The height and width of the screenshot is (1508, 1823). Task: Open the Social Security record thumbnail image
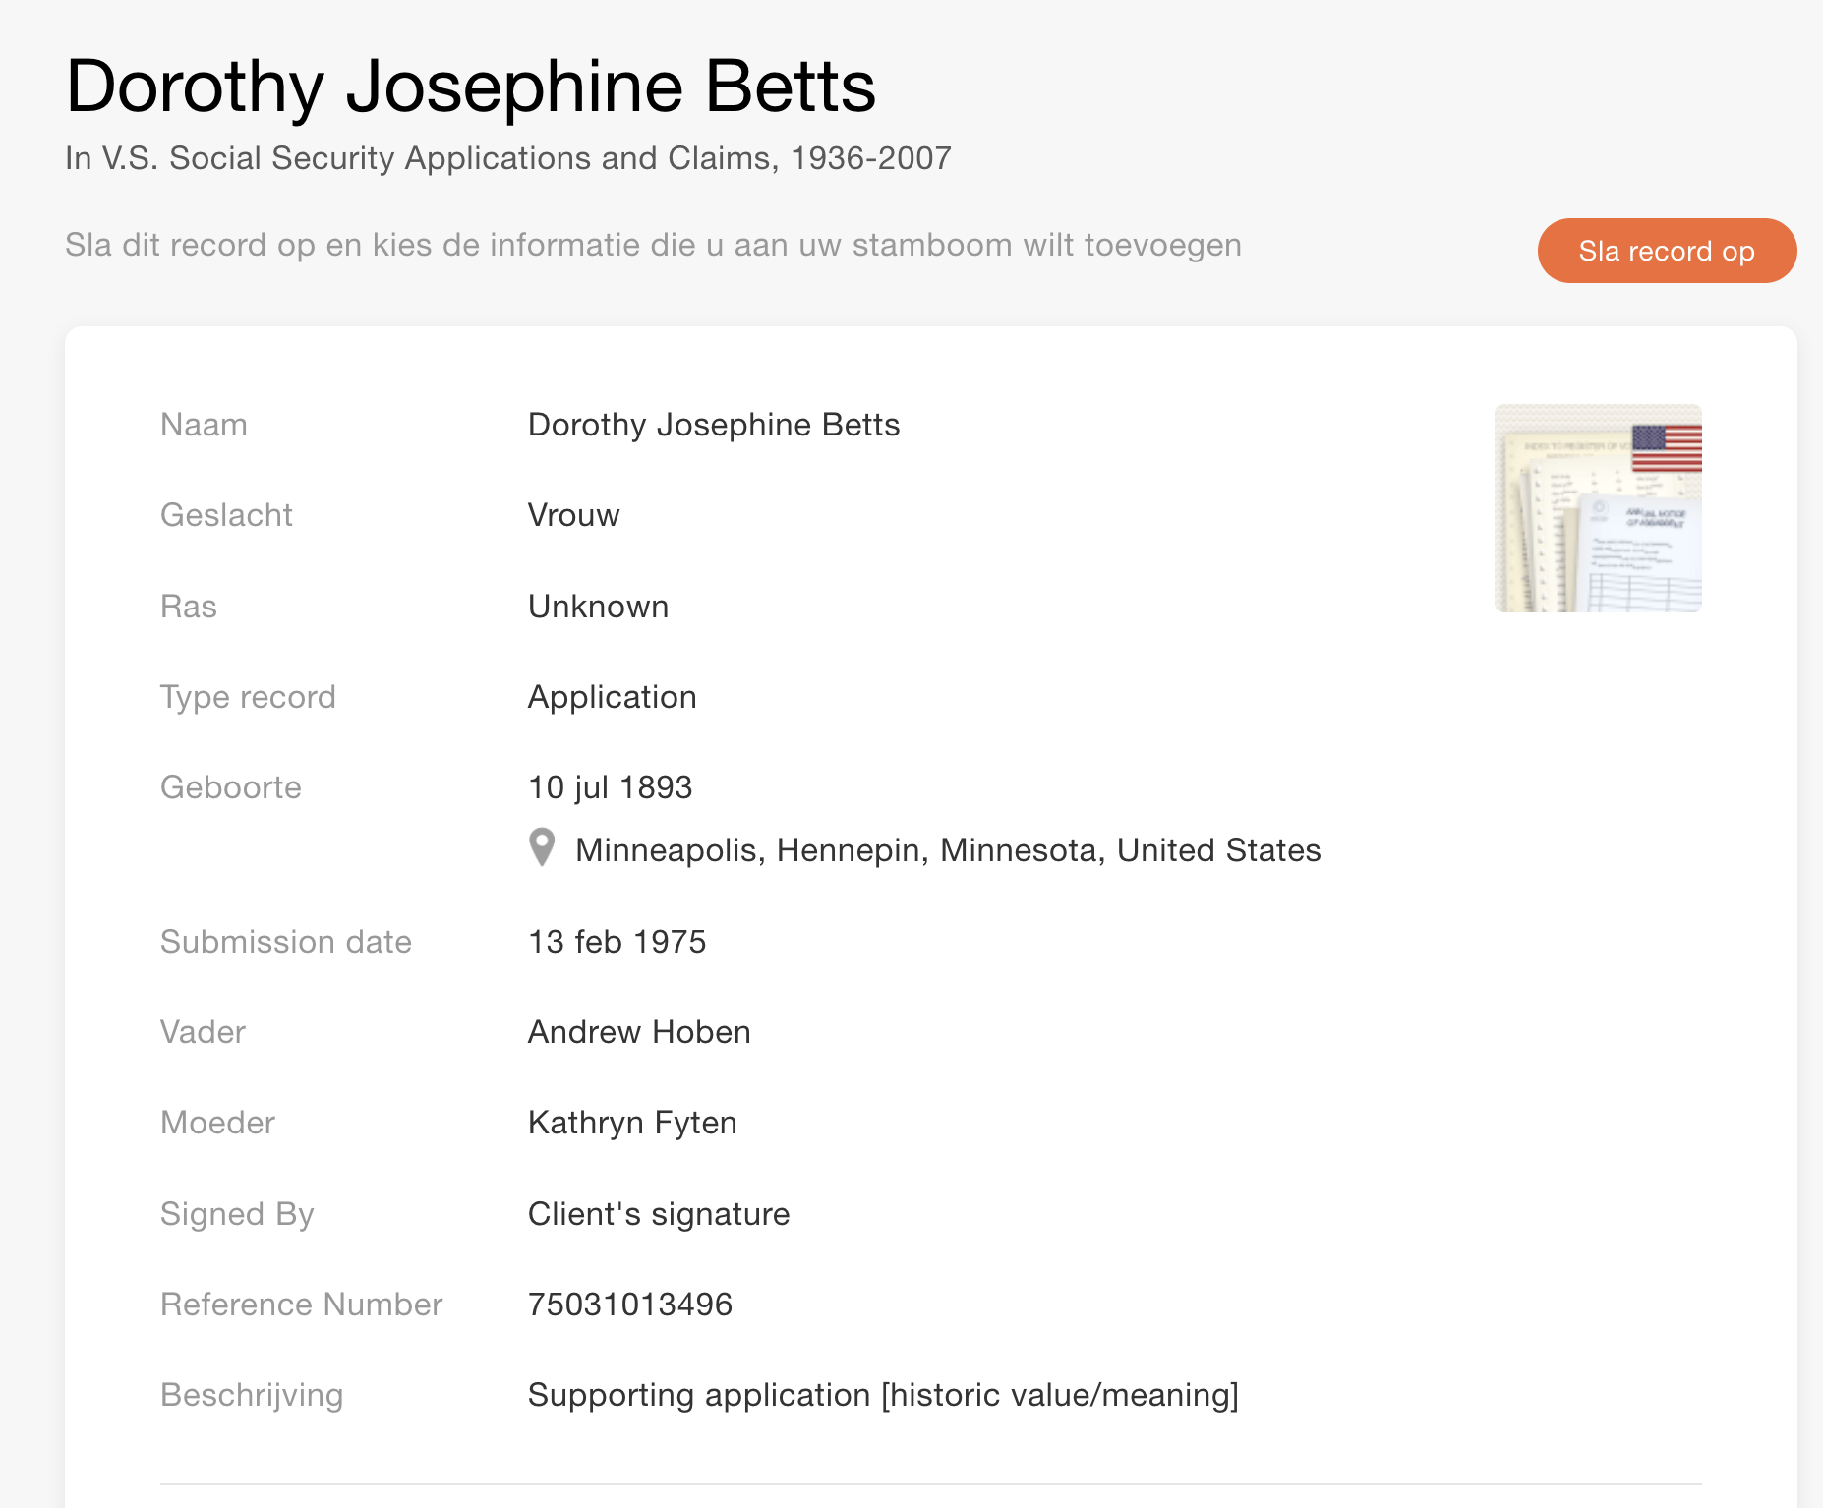pyautogui.click(x=1597, y=507)
